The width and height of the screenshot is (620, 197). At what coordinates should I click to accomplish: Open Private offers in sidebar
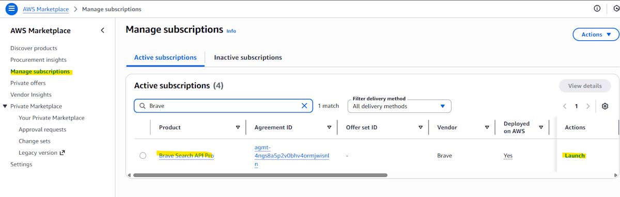28,83
